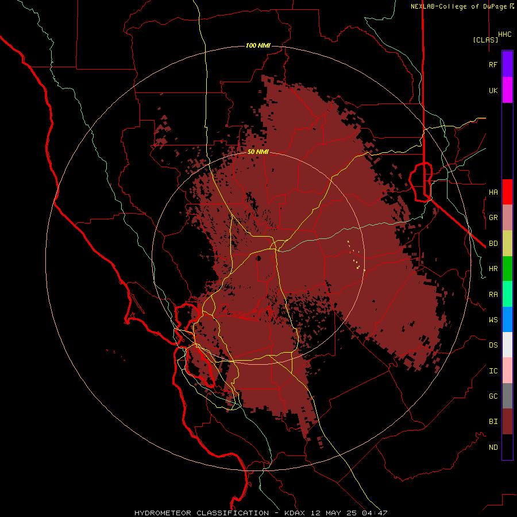Click the RA legend label
517x517 pixels.
click(x=493, y=294)
